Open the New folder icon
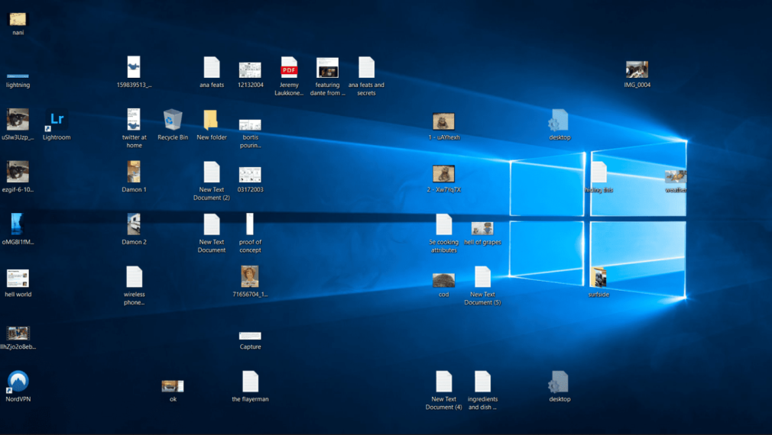 (x=212, y=125)
